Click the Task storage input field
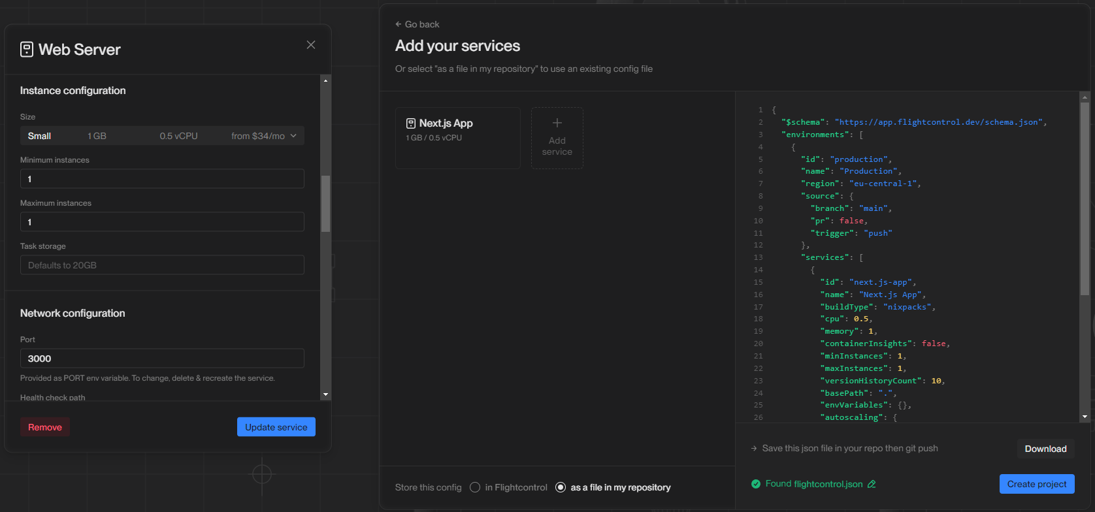 point(162,265)
